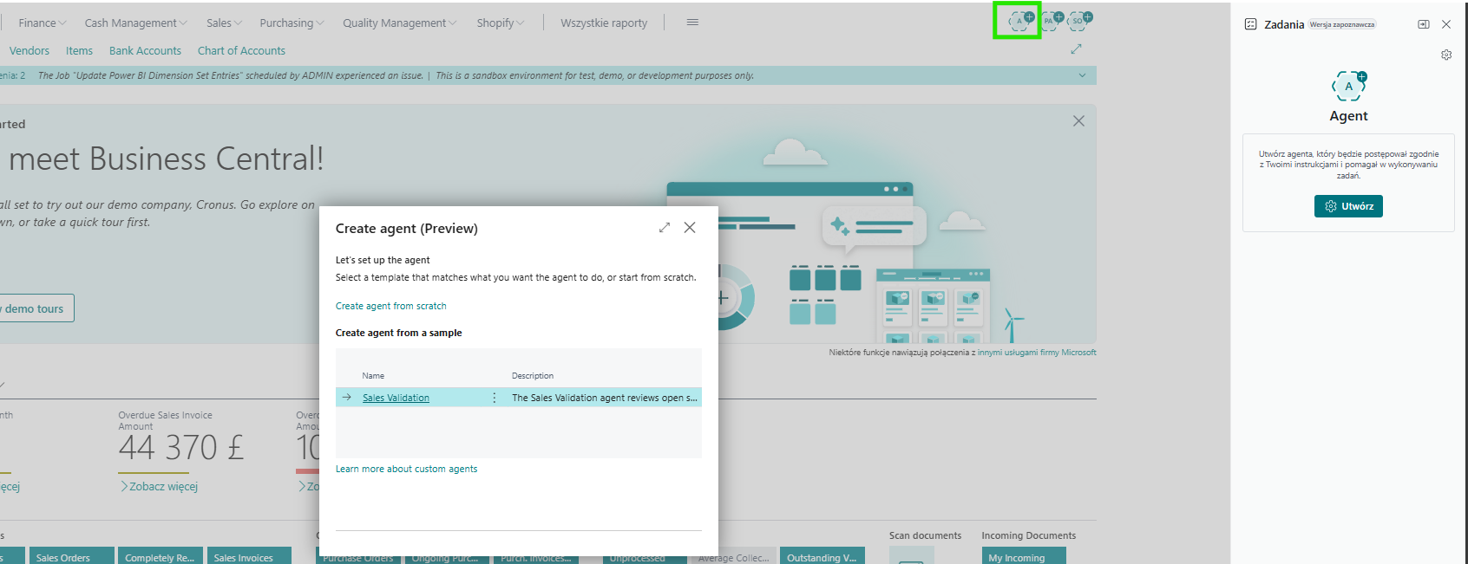This screenshot has height=564, width=1468.
Task: Dismiss the welcome banner with its X
Action: point(1078,121)
